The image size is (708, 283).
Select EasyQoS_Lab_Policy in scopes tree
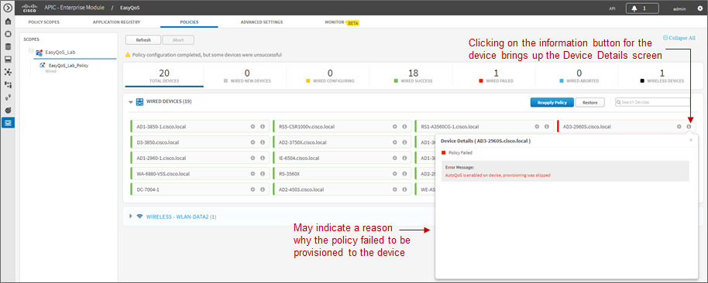(x=68, y=66)
